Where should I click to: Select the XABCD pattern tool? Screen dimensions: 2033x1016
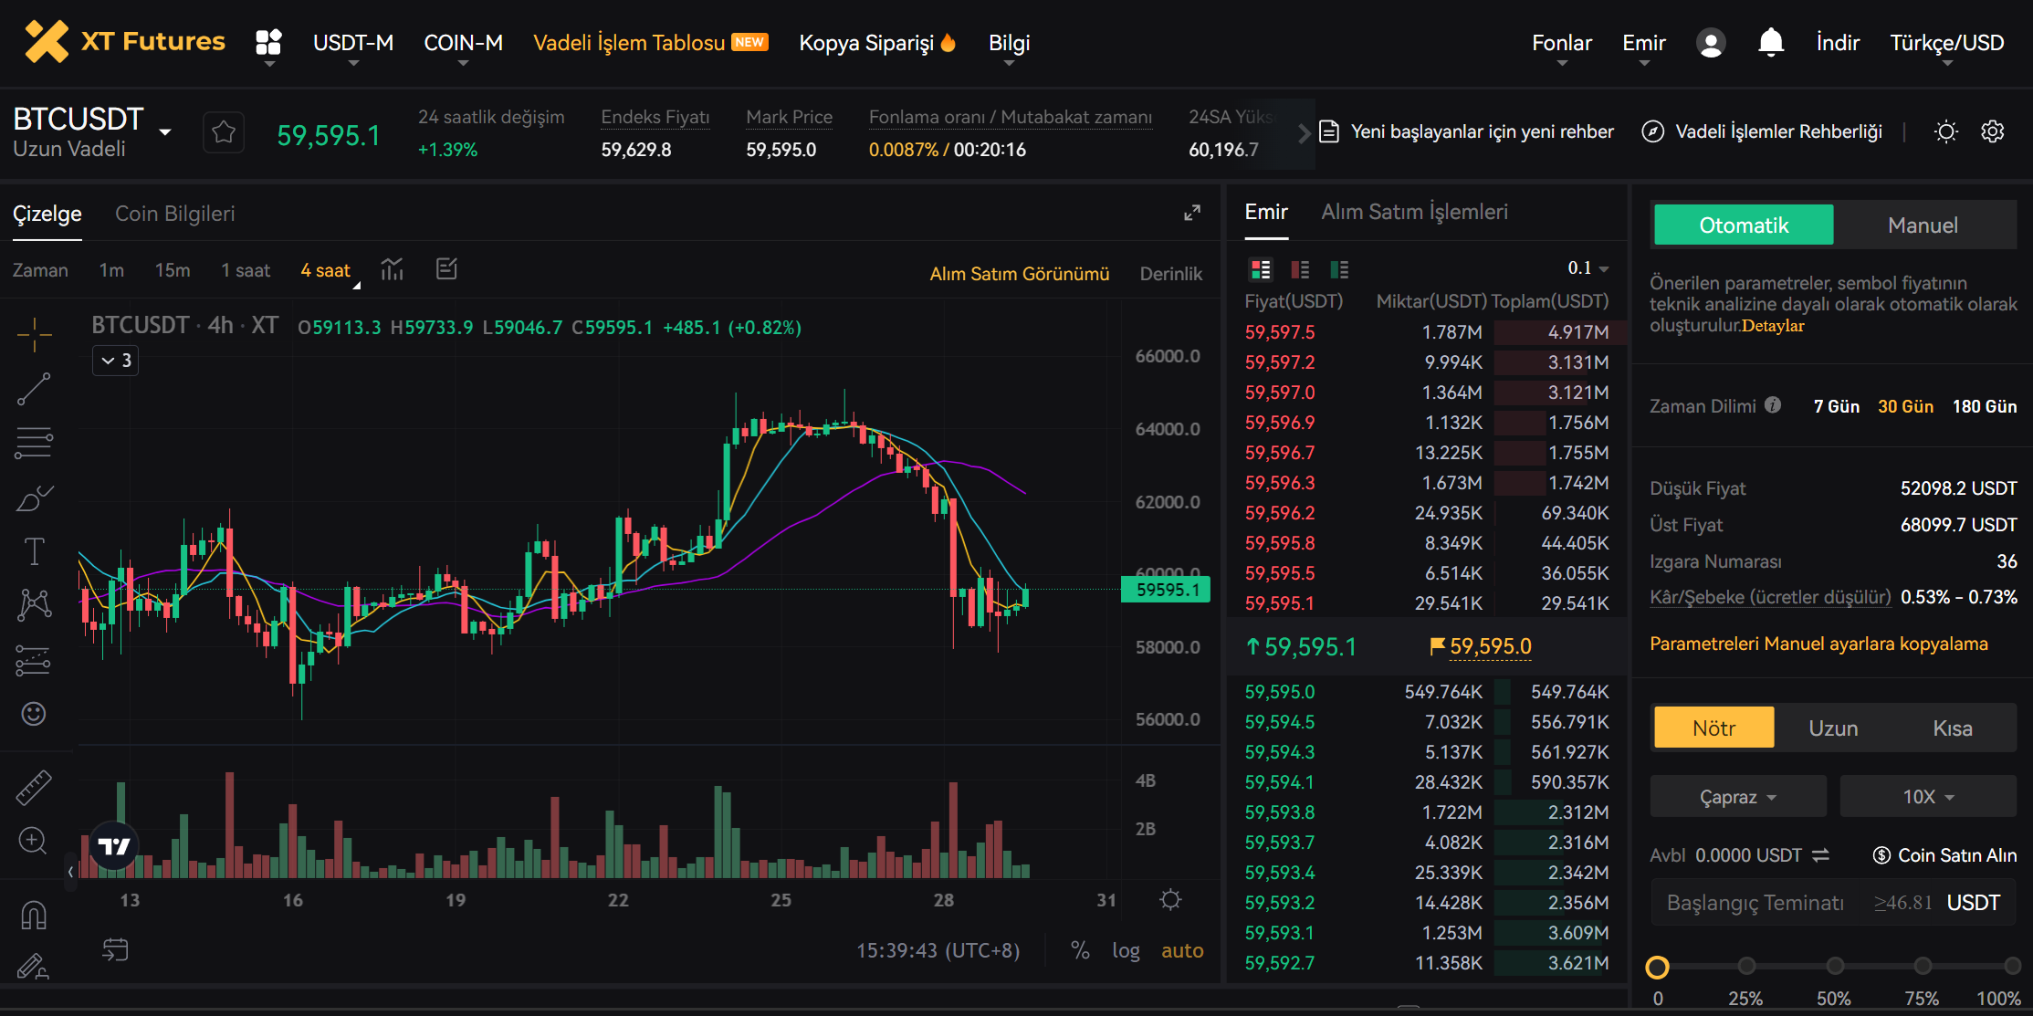point(34,603)
